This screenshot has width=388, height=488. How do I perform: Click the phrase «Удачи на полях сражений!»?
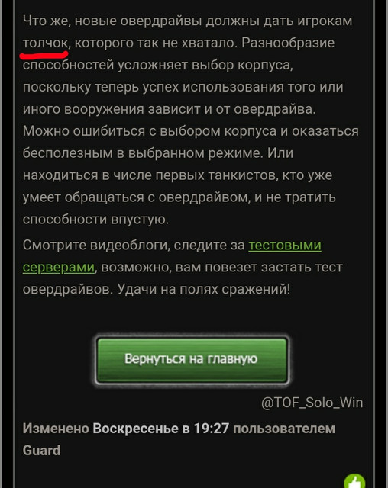[204, 289]
